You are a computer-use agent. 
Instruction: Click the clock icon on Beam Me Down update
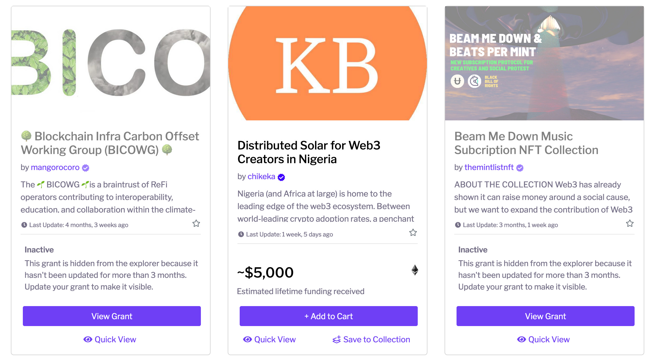click(x=458, y=225)
